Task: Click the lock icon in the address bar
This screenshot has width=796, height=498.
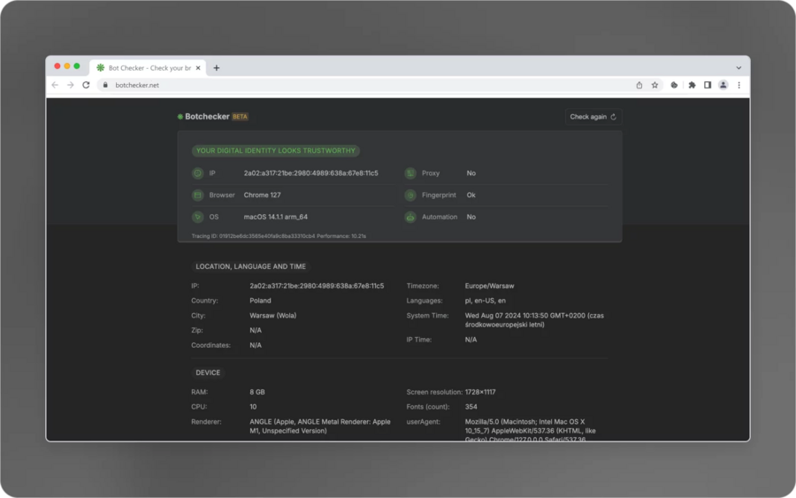Action: (x=105, y=85)
